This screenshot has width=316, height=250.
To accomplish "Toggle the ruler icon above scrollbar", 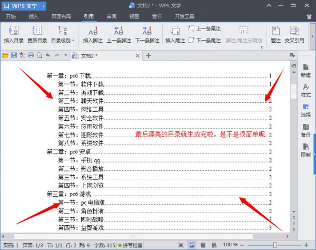I will pos(294,66).
